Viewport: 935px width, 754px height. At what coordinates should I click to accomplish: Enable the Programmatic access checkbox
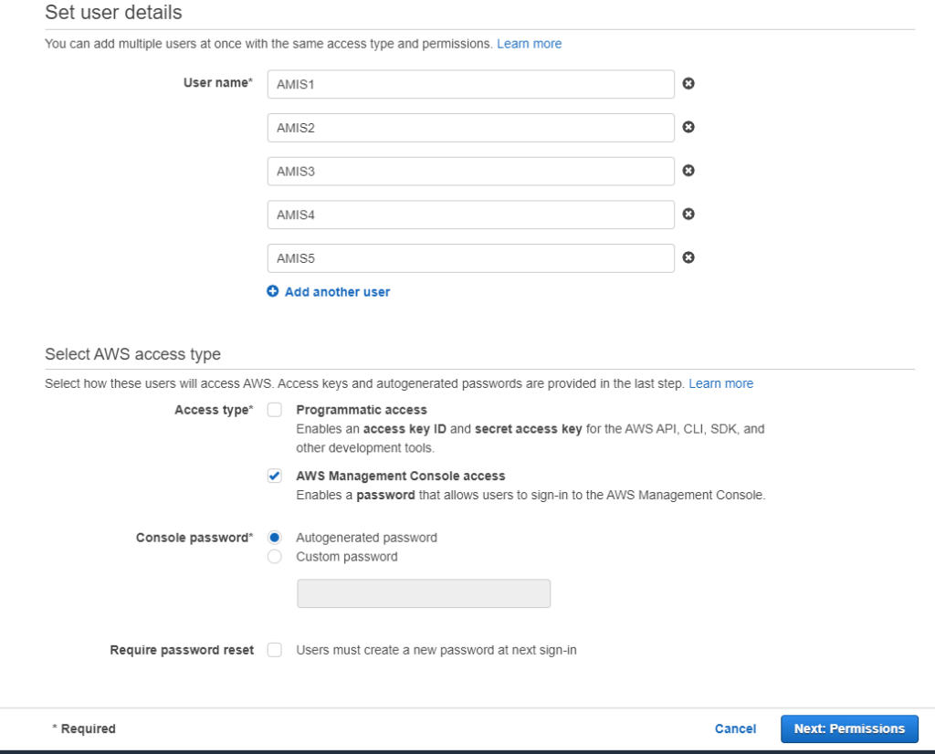click(x=275, y=410)
